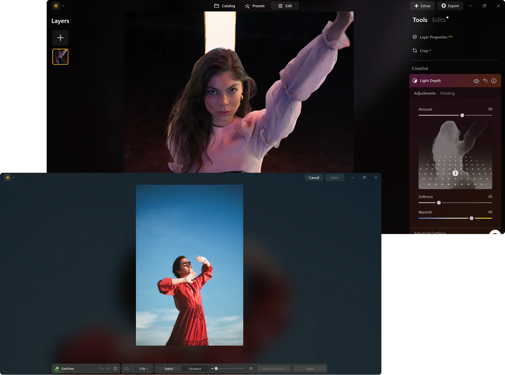Click the Reset Selection button
The width and height of the screenshot is (505, 375).
(x=273, y=369)
